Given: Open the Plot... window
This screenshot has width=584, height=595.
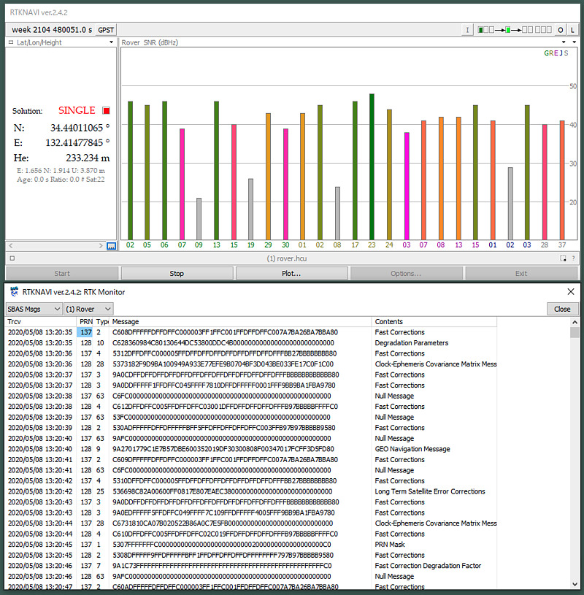Looking at the screenshot, I should 291,273.
